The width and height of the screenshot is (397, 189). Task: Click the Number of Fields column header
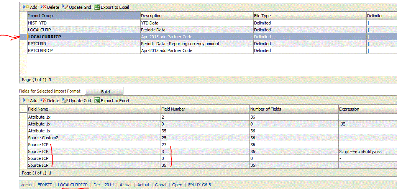[x=294, y=109]
